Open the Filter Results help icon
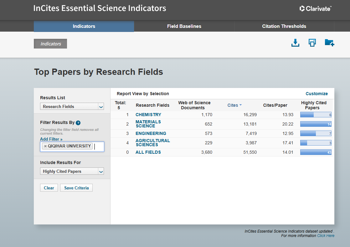The image size is (350, 247). [x=78, y=123]
